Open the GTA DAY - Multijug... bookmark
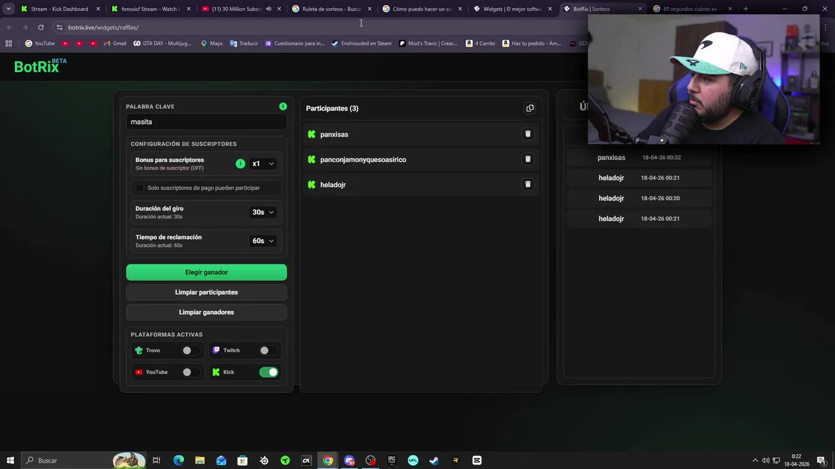This screenshot has height=469, width=835. click(x=162, y=44)
